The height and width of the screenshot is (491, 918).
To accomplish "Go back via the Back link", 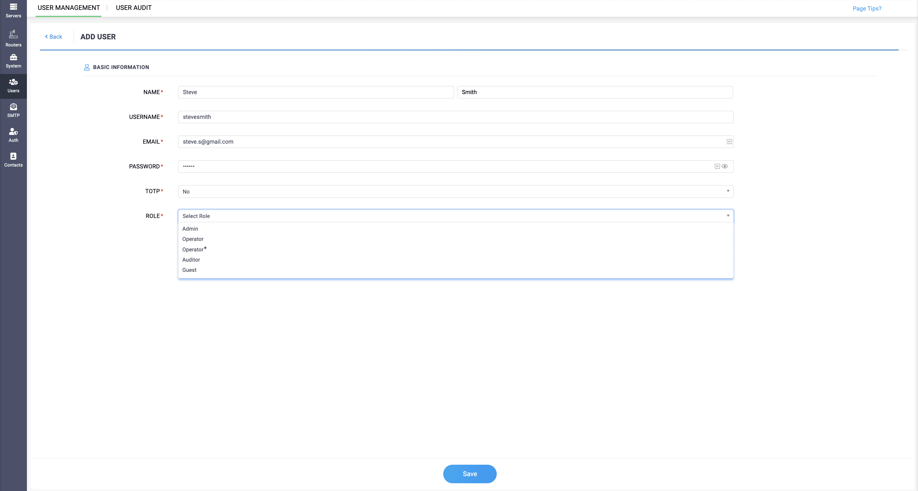I will pos(54,37).
